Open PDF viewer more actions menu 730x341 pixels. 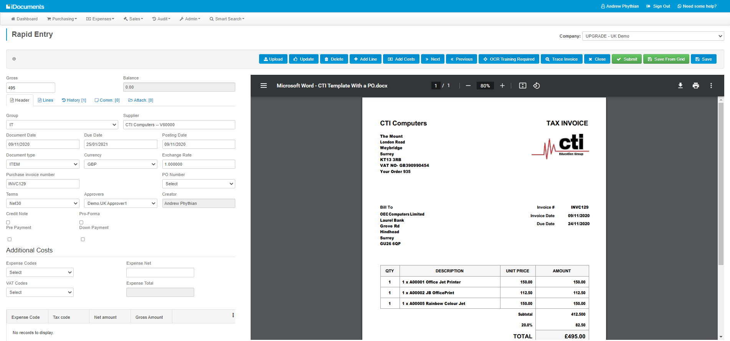(x=711, y=86)
